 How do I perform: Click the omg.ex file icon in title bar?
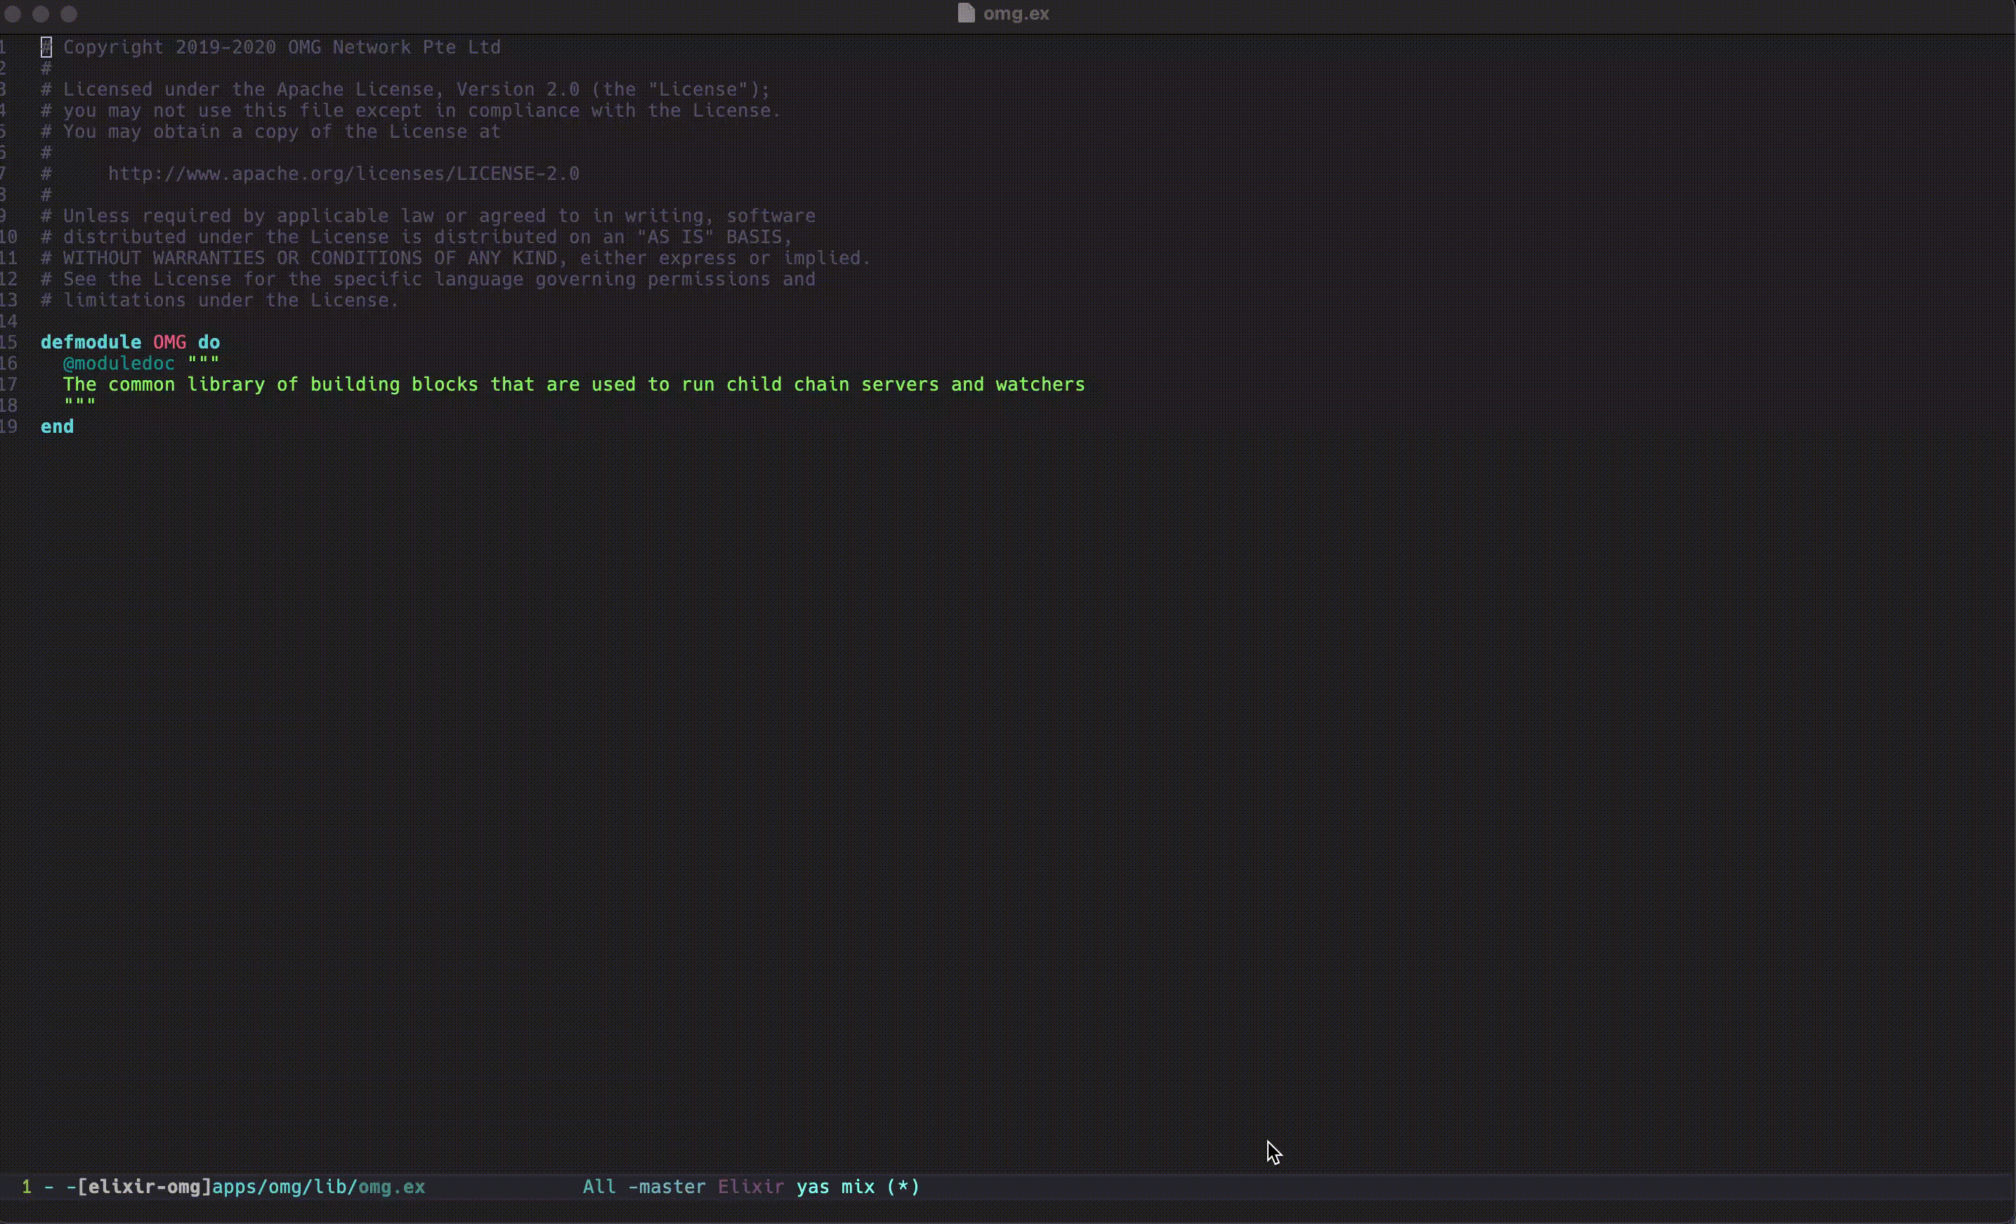pyautogui.click(x=965, y=13)
